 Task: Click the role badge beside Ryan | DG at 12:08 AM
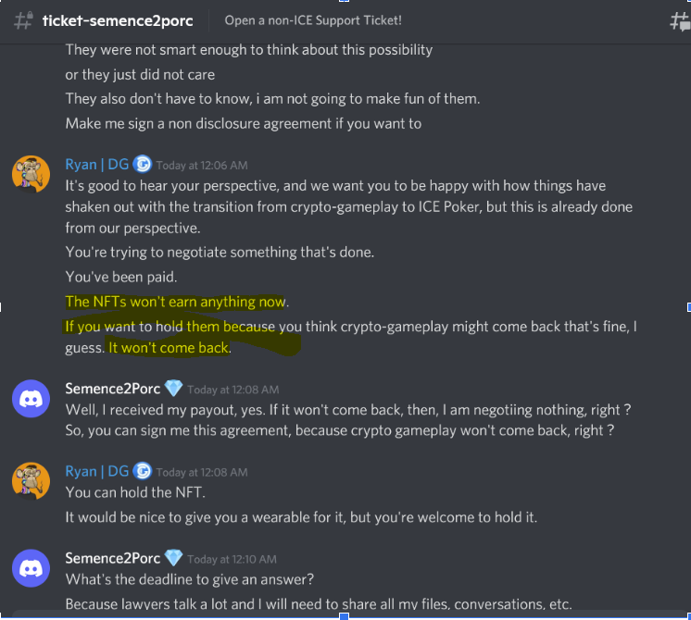(143, 471)
